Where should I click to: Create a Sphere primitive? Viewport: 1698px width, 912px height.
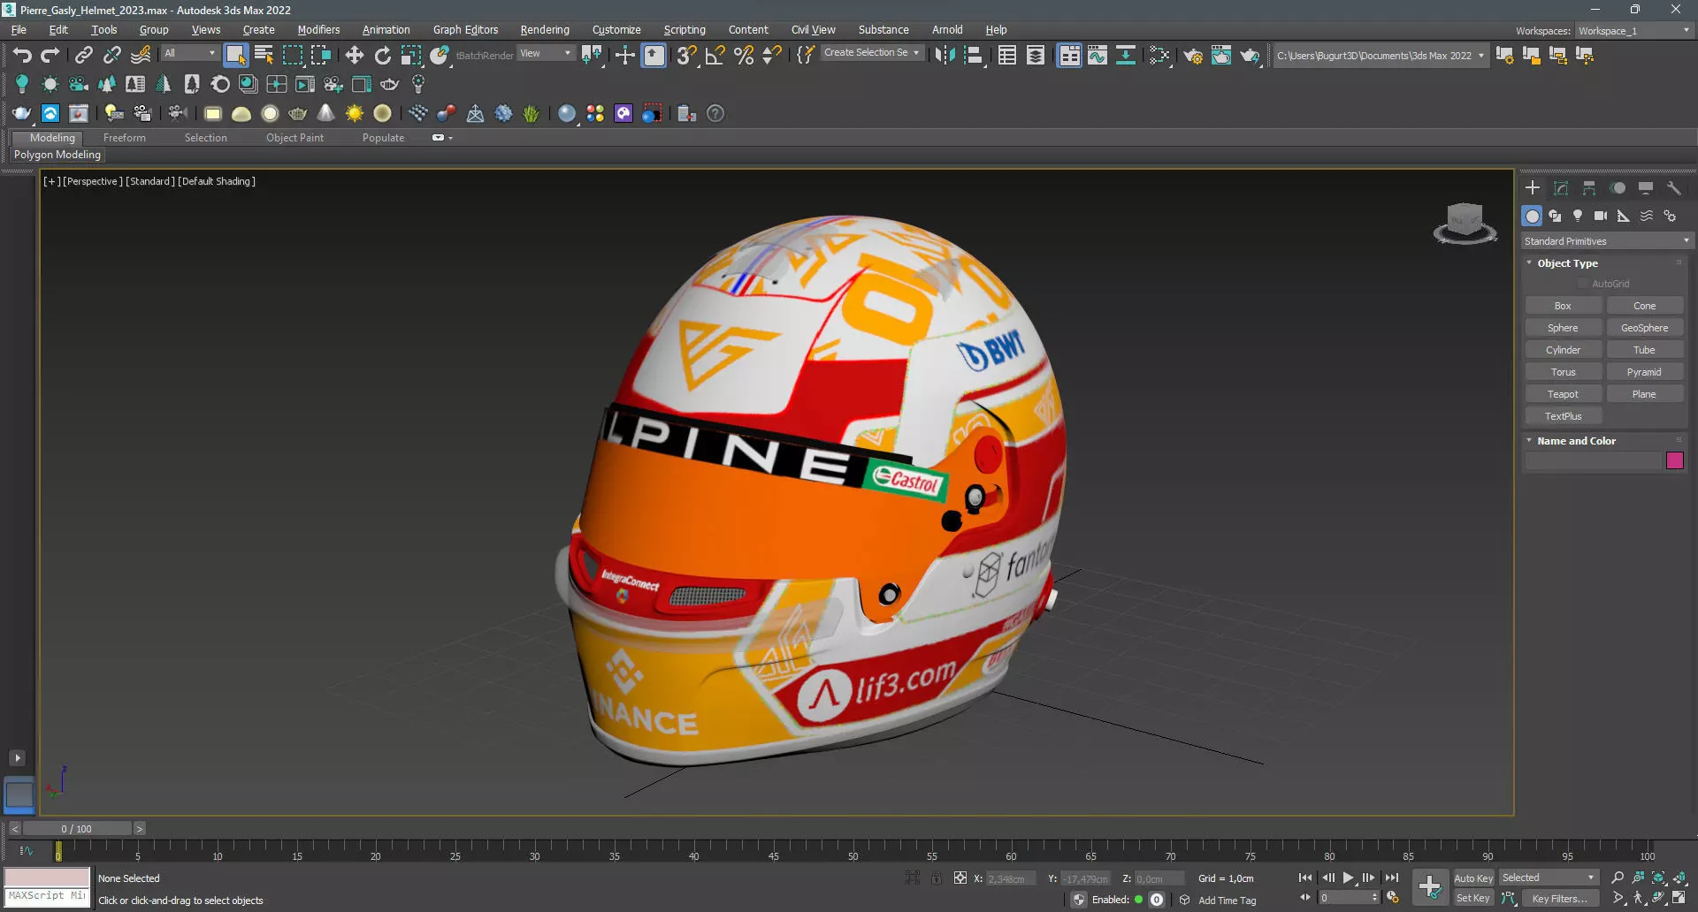(x=1563, y=328)
